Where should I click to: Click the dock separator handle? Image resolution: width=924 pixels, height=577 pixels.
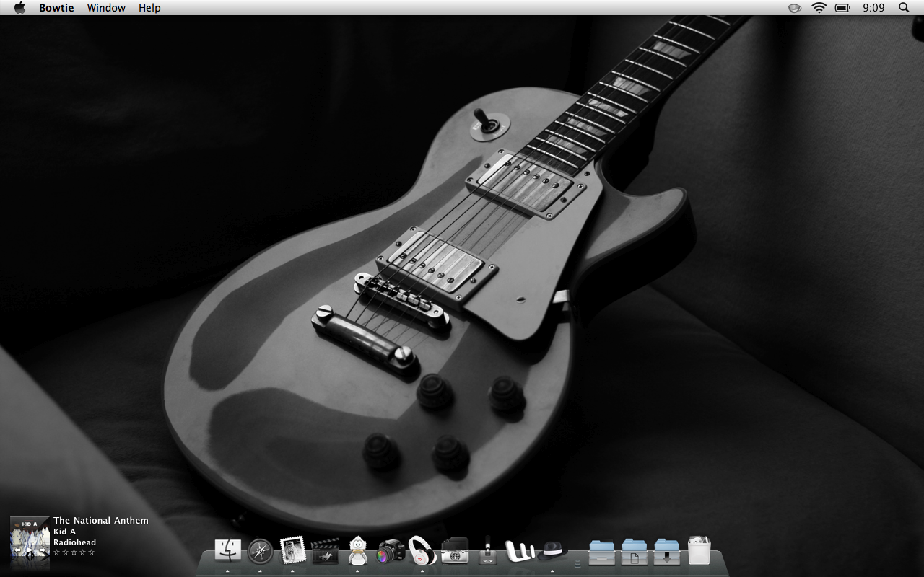pyautogui.click(x=577, y=563)
